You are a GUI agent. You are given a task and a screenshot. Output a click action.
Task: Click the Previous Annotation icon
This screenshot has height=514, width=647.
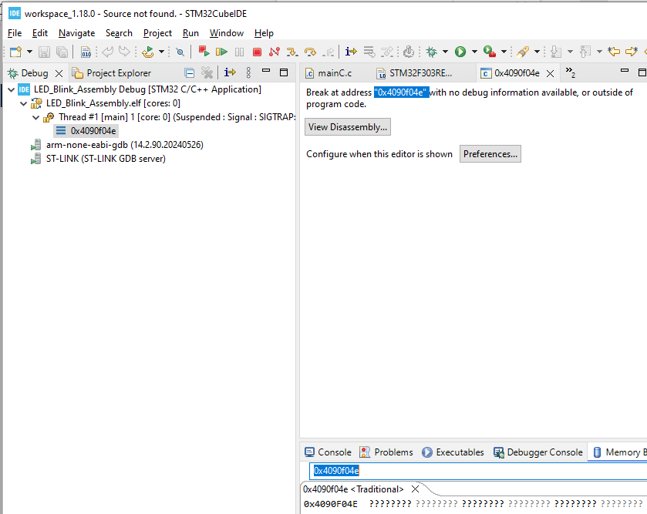(x=585, y=52)
